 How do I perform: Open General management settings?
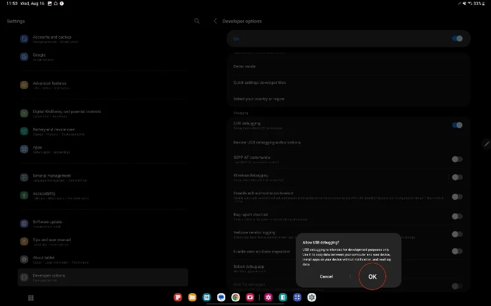102,177
